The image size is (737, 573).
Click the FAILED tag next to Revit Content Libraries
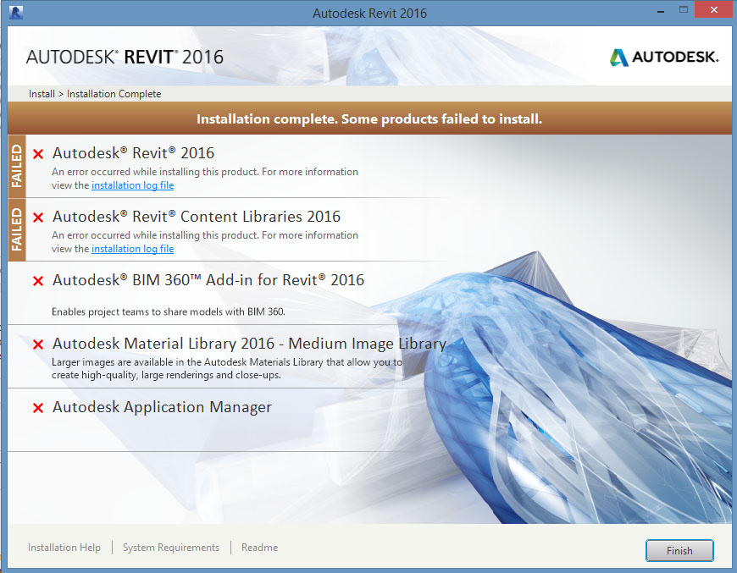click(x=17, y=229)
